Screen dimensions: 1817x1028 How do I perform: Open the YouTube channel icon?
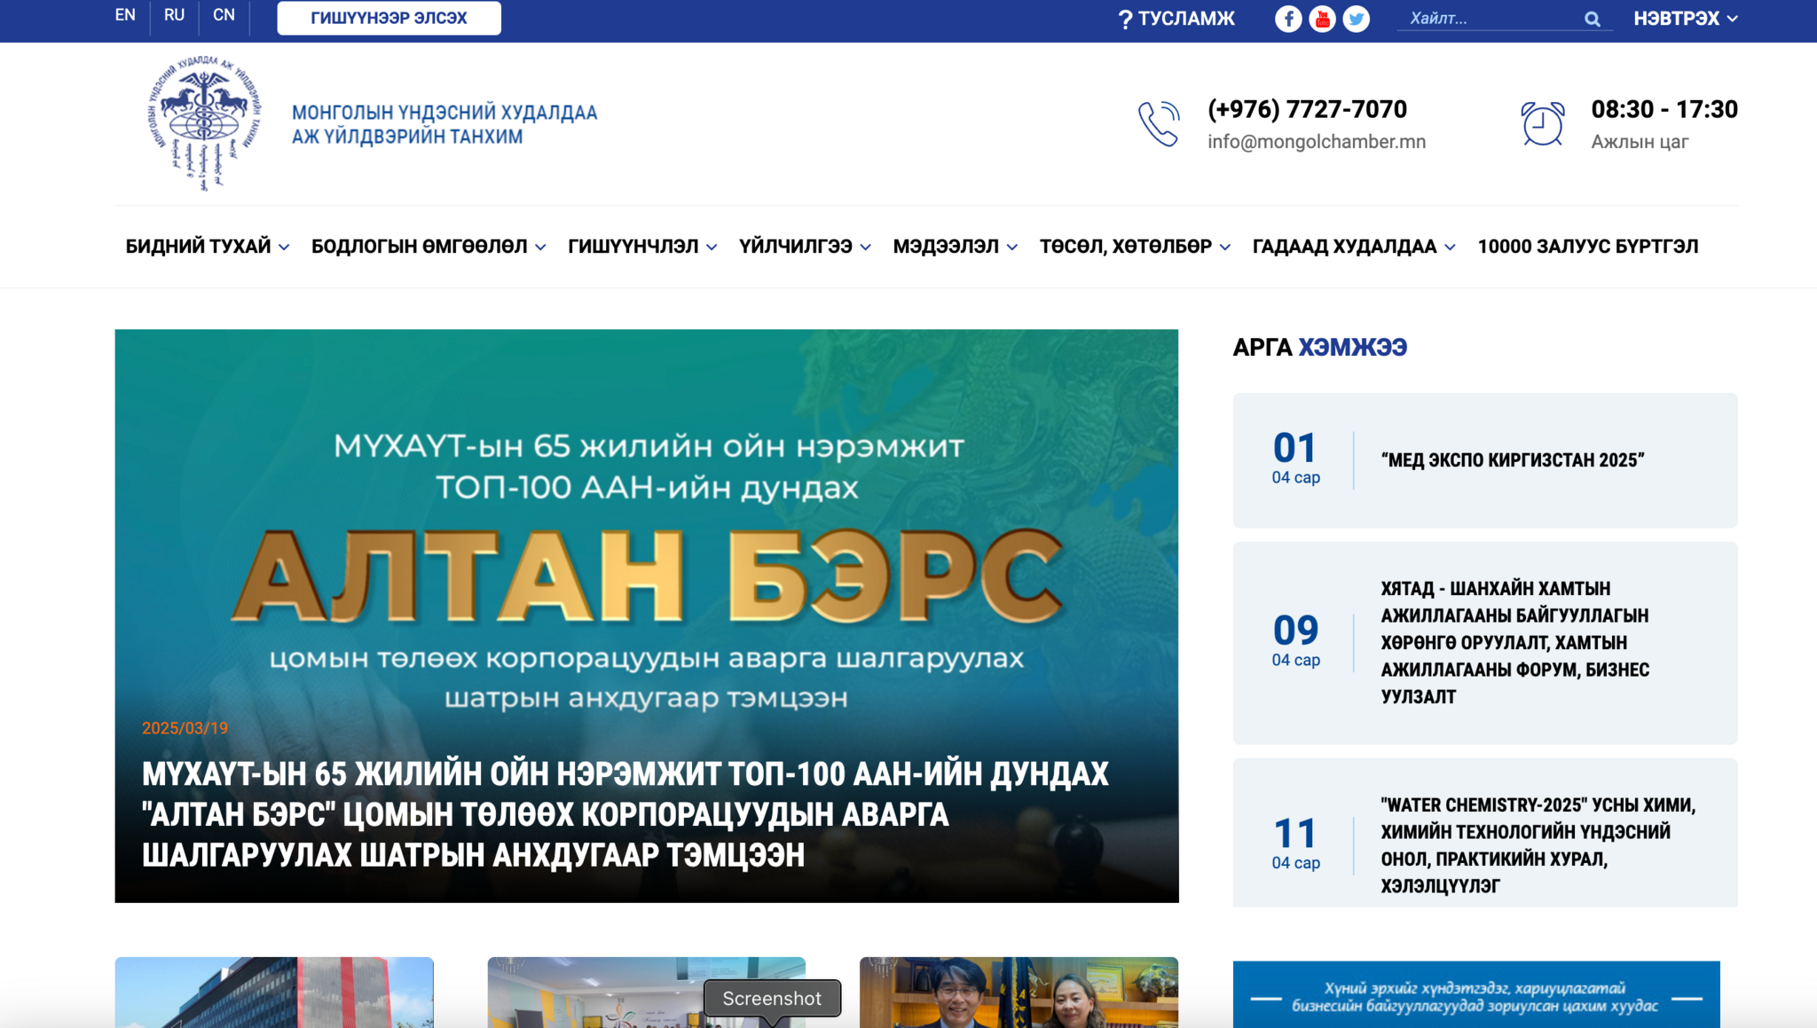[x=1322, y=19]
